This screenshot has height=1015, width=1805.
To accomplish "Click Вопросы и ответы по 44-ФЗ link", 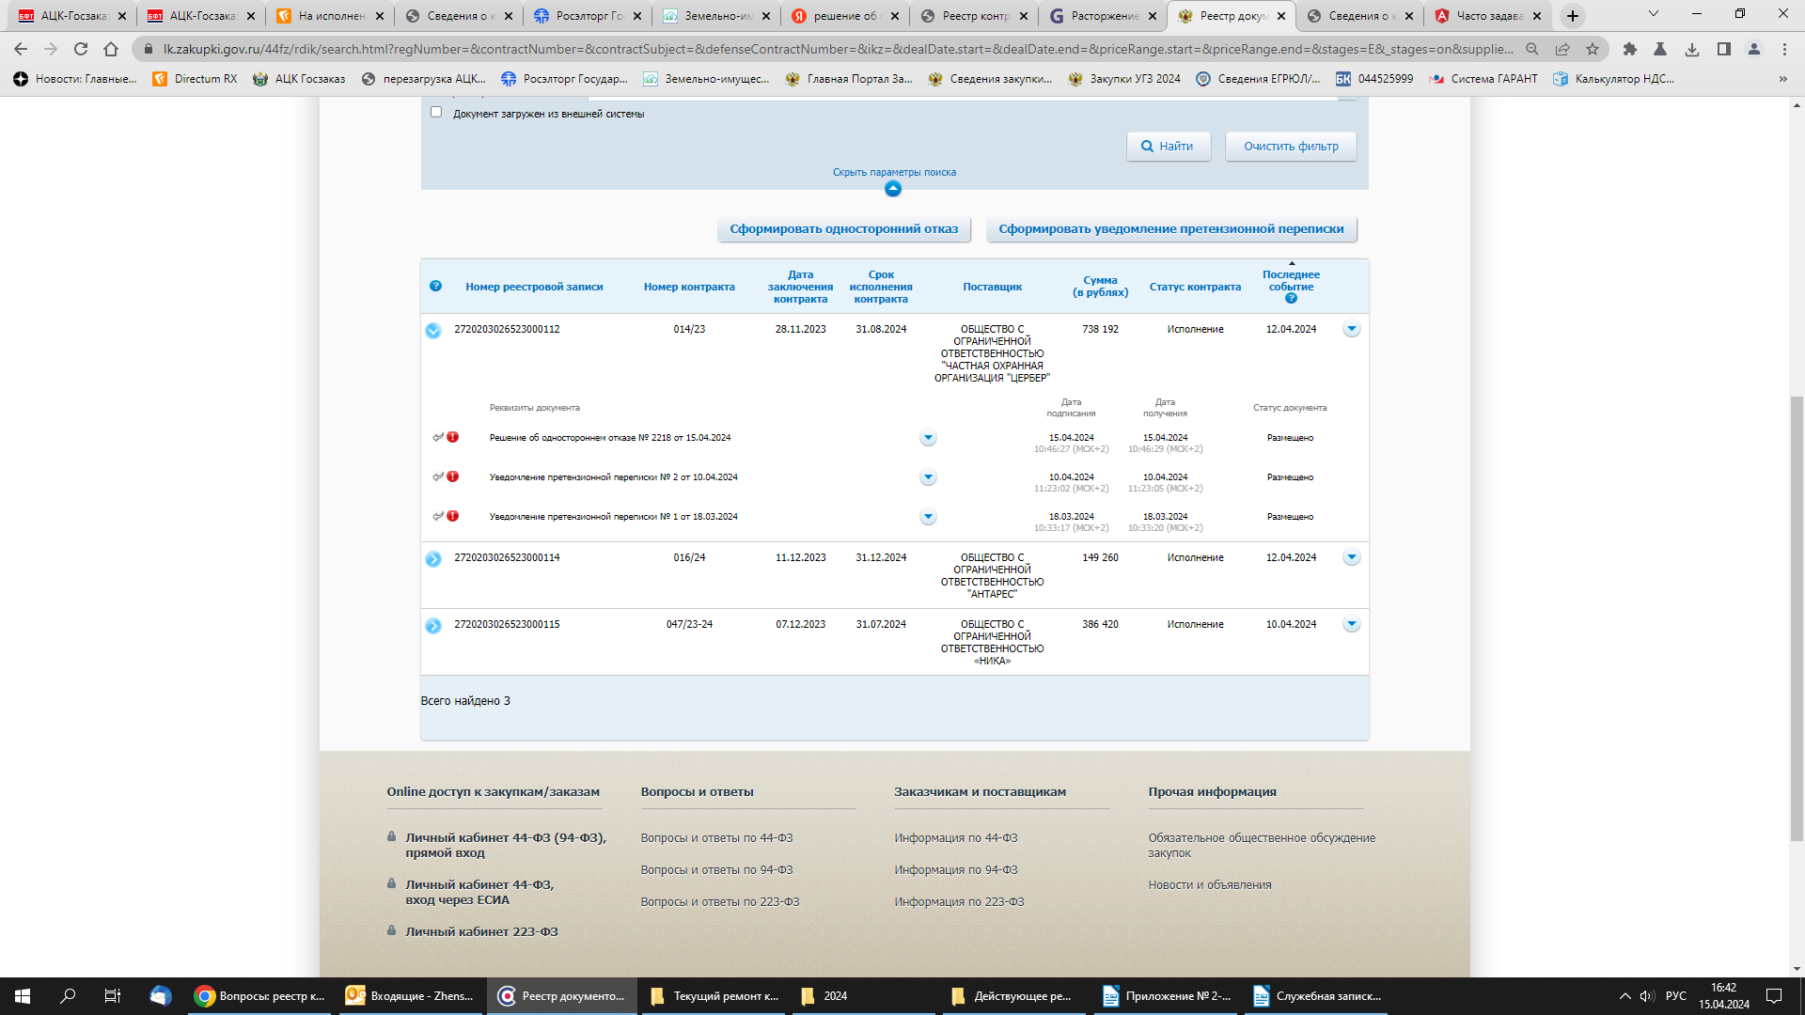I will [716, 838].
